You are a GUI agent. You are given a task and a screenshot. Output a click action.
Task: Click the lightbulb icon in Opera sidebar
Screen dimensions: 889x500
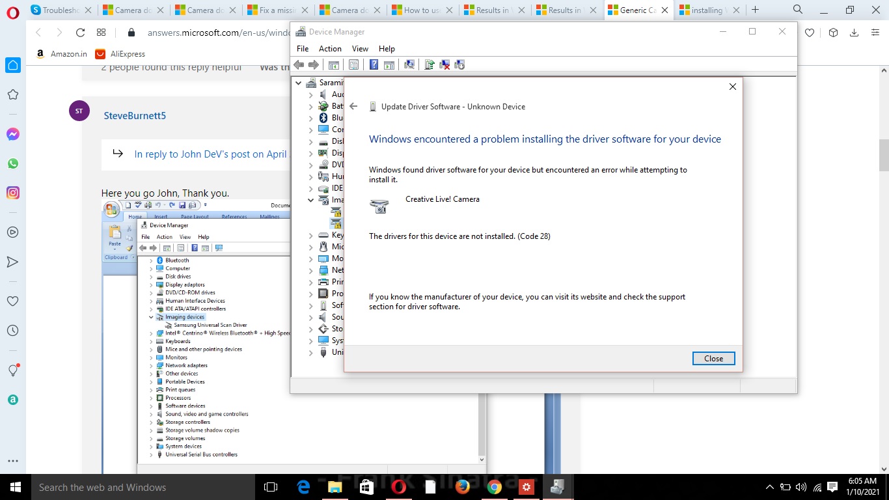[x=13, y=370]
